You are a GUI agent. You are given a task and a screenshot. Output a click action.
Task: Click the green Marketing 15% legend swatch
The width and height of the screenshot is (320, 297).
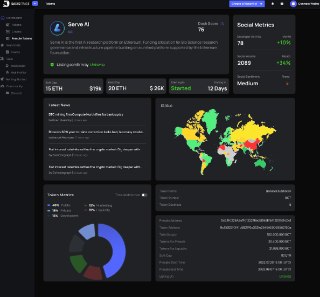point(86,205)
